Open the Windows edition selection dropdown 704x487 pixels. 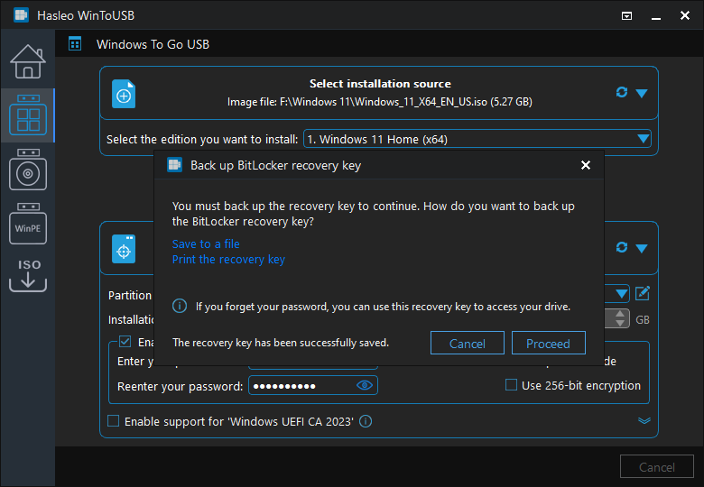click(477, 139)
